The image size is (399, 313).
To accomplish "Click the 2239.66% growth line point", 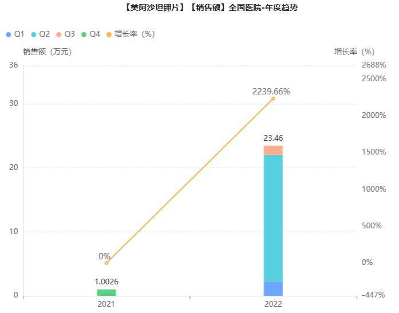I will (273, 98).
